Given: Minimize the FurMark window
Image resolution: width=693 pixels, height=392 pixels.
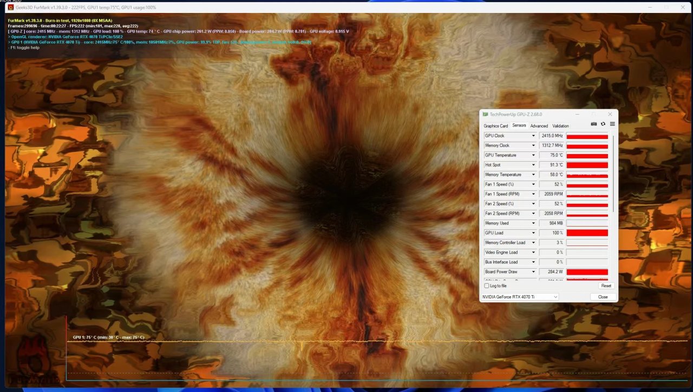Looking at the screenshot, I should [651, 7].
